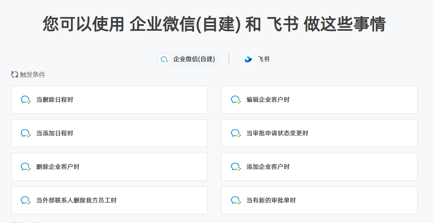Click the icon beside 当审批申请状态变更时

point(236,134)
